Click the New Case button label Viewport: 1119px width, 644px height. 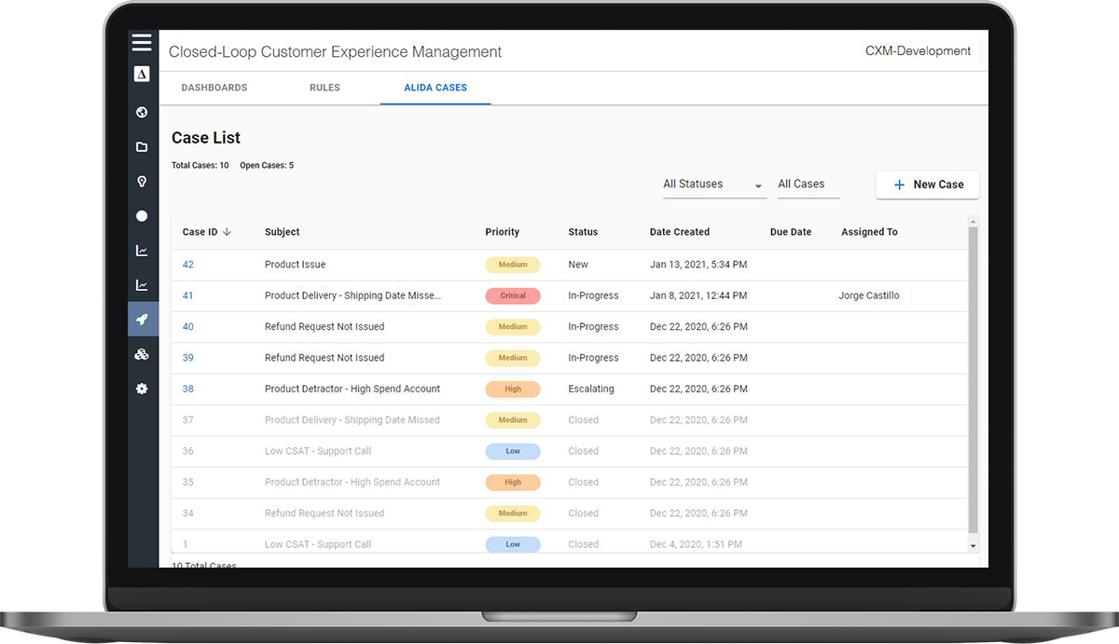tap(938, 185)
